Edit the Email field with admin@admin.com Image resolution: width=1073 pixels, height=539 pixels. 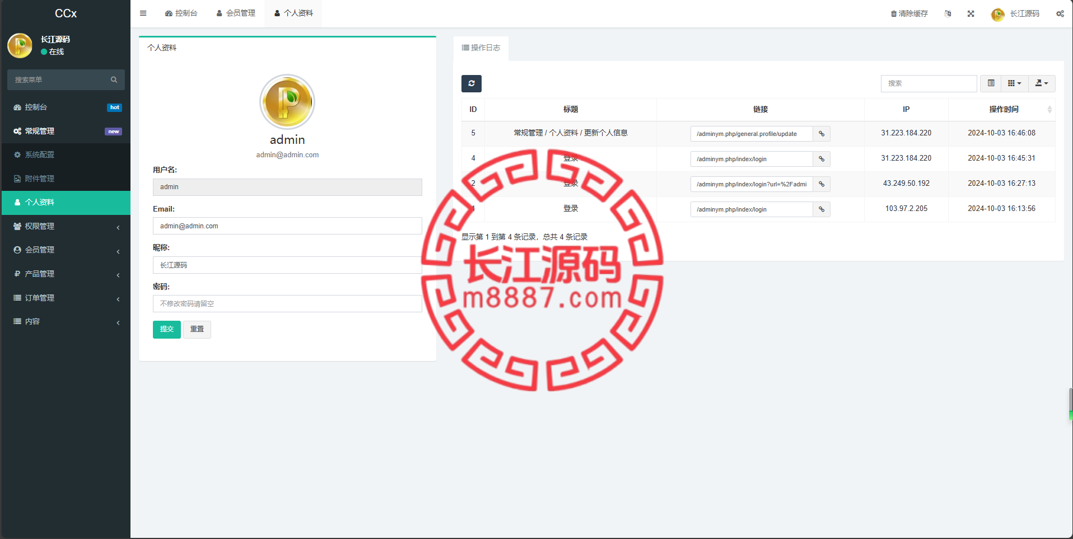[x=287, y=226]
